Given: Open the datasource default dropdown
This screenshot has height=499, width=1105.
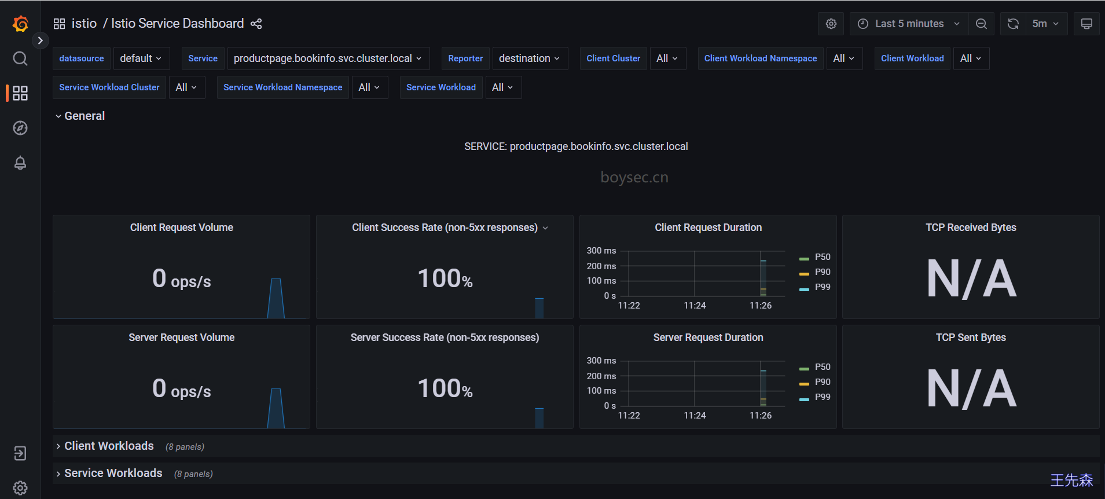Looking at the screenshot, I should 141,58.
